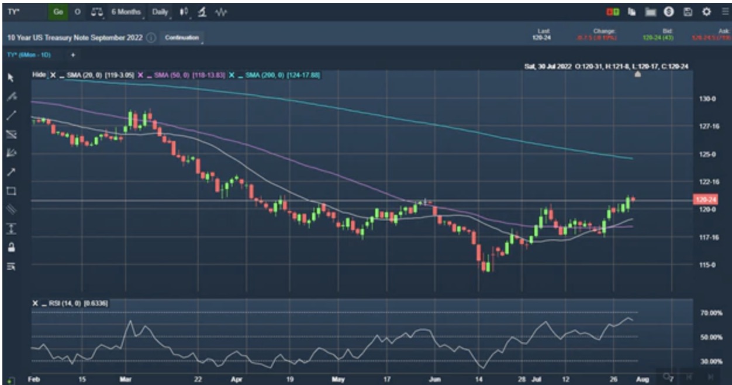Click the info icon beside contract name

click(x=151, y=37)
